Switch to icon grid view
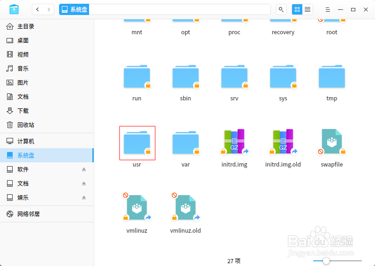Viewport: 375px width, 266px height. (x=297, y=9)
